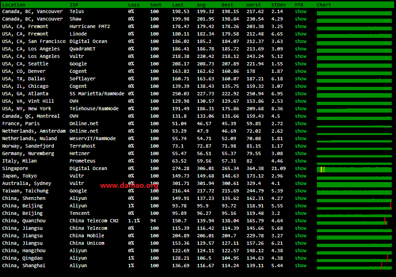Click the Worst column header
This screenshot has height=277, width=396.
tap(254, 5)
